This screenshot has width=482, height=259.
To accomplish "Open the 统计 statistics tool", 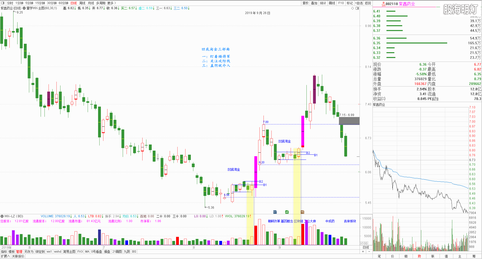I will click(x=323, y=3).
